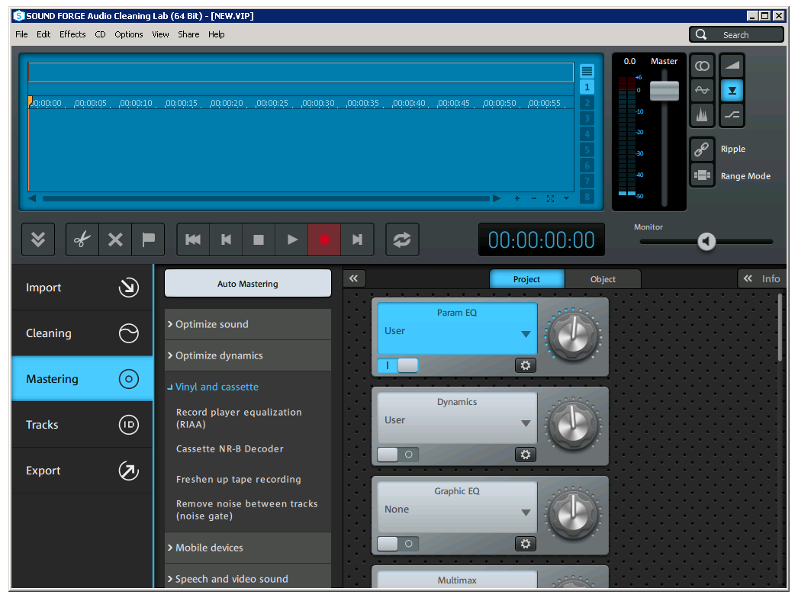Open Dynamics preset dropdown
Viewport: 798px width, 601px height.
pyautogui.click(x=526, y=423)
